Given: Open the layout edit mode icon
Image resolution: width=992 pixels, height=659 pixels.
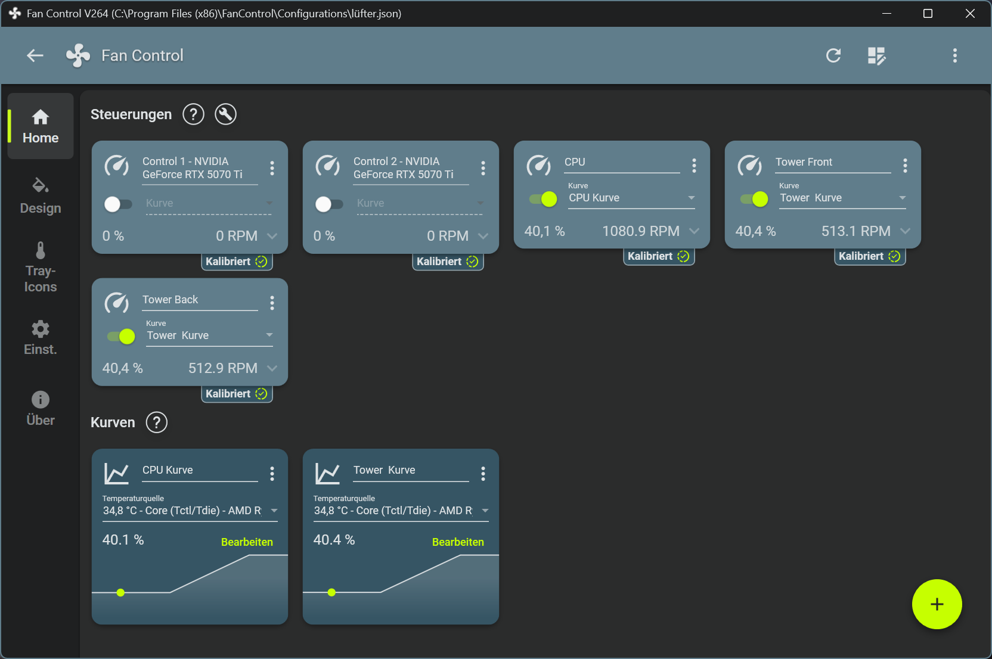Looking at the screenshot, I should click(876, 56).
